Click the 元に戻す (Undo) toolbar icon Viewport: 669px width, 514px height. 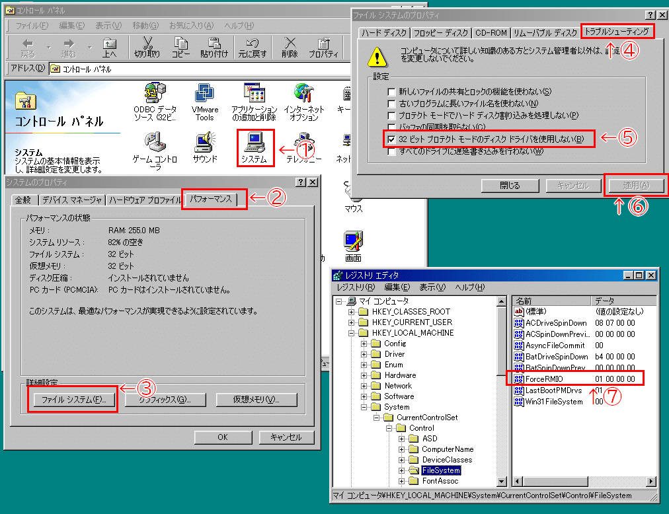(x=252, y=45)
